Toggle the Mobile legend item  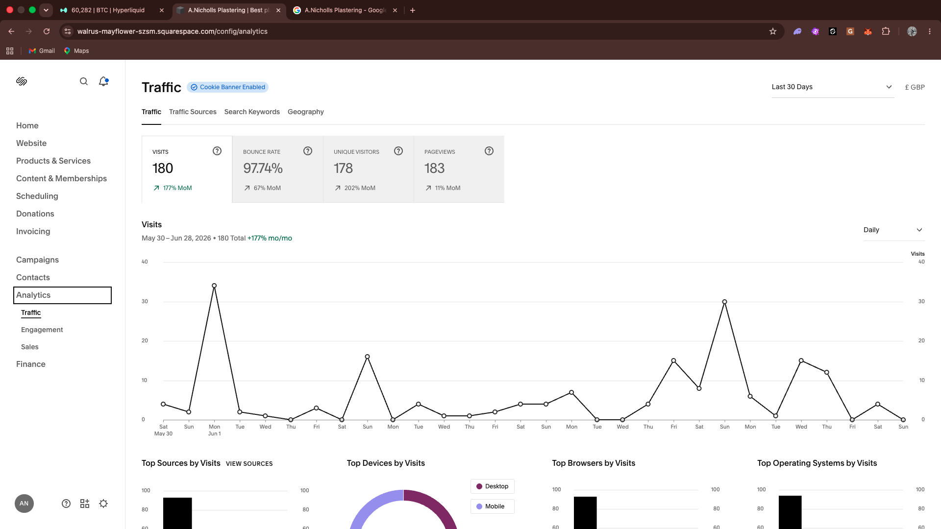493,506
